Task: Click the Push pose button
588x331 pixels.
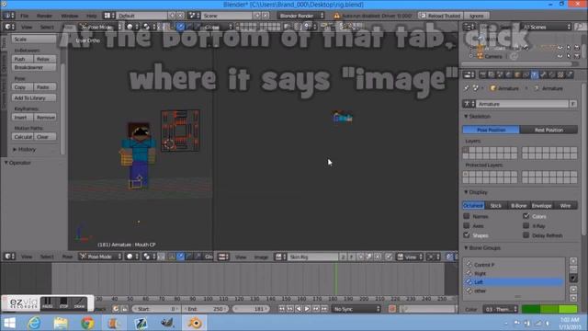Action: click(22, 59)
